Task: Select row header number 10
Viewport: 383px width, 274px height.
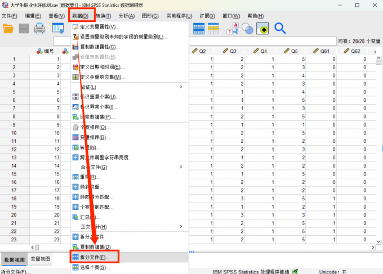Action: coord(14,133)
